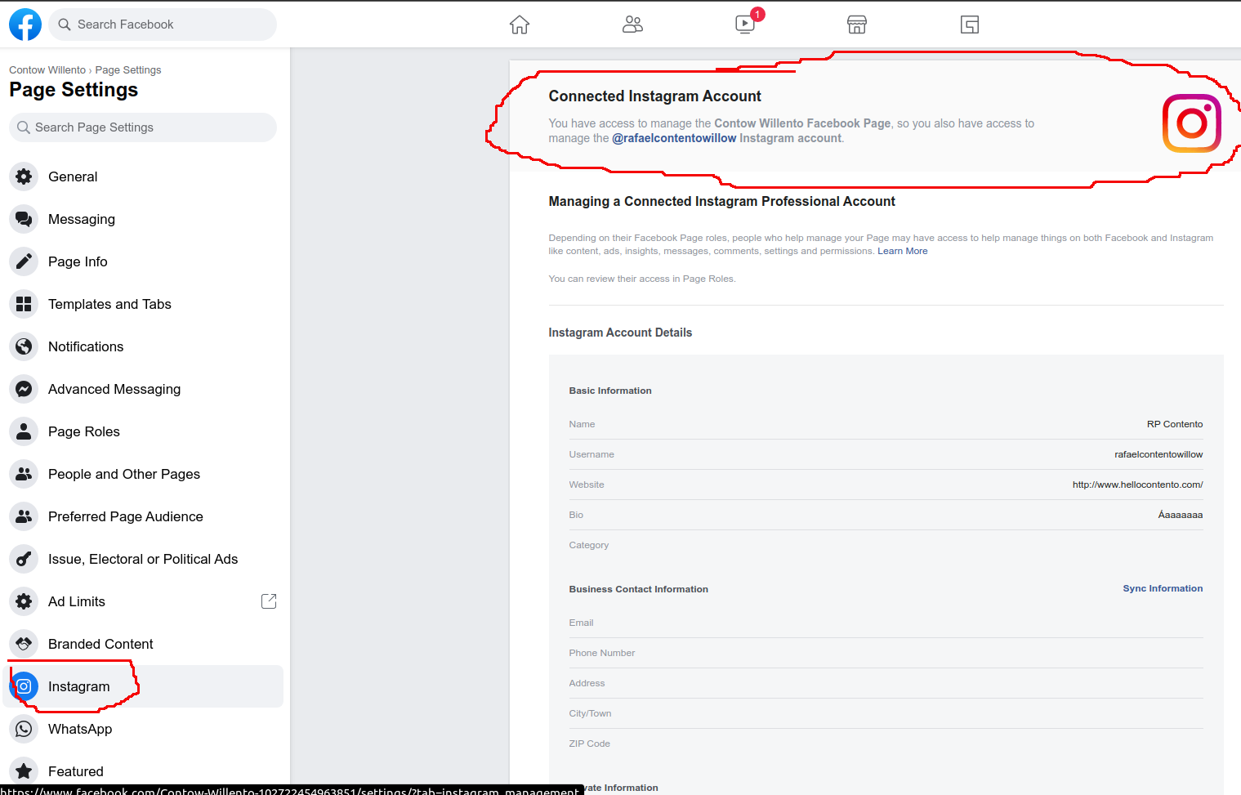Viewport: 1241px width, 795px height.
Task: Open the Friends icon in top bar
Action: tap(632, 25)
